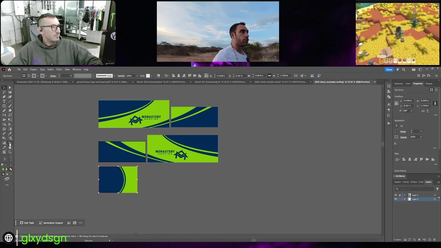This screenshot has height=248, width=441.
Task: Switch to the Layers panel tab
Action: tap(428, 182)
